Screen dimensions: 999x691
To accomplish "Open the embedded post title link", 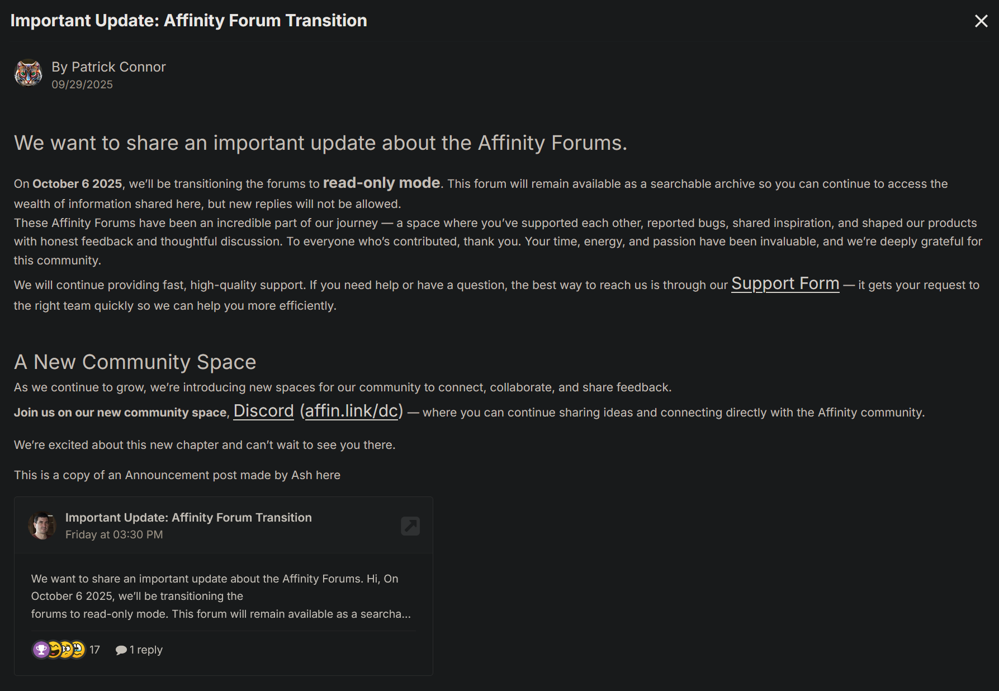I will [188, 518].
